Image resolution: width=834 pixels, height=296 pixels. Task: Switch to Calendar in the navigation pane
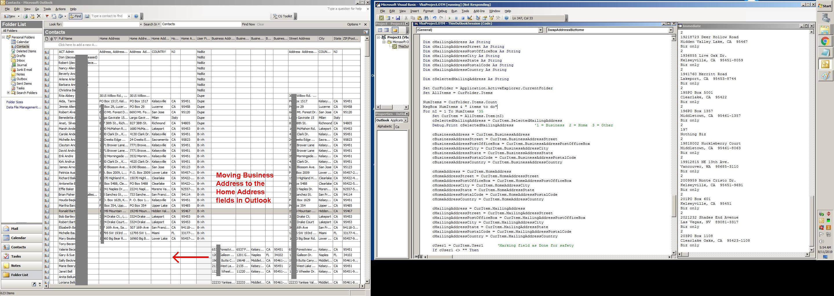coord(21,238)
